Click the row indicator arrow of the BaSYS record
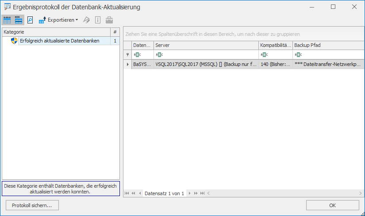 coord(127,64)
